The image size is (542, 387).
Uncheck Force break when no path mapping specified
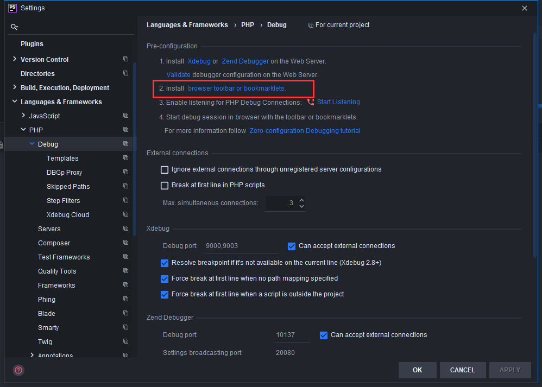pyautogui.click(x=165, y=279)
